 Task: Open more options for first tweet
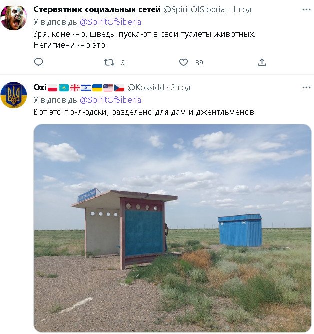tap(306, 10)
